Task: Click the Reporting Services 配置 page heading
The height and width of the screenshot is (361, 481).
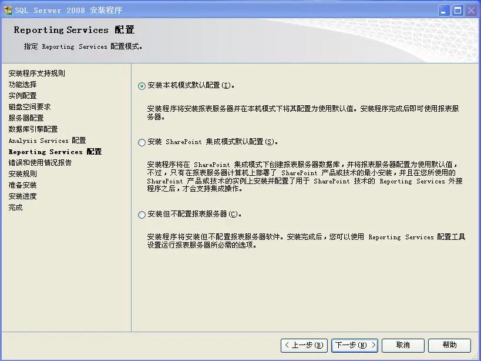Action: click(74, 30)
